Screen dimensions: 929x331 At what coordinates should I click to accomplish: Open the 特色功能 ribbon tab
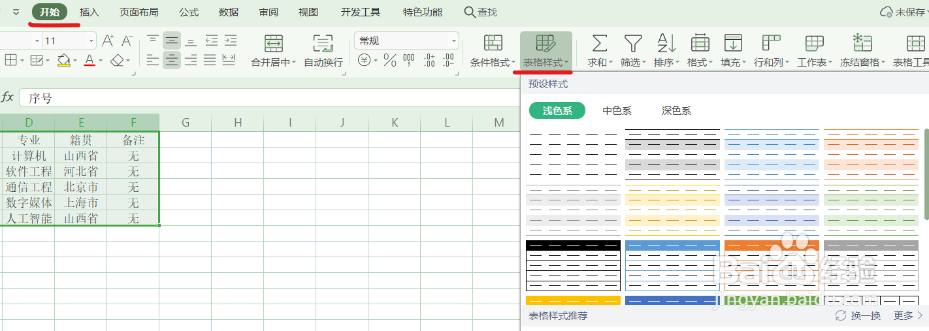(x=423, y=12)
